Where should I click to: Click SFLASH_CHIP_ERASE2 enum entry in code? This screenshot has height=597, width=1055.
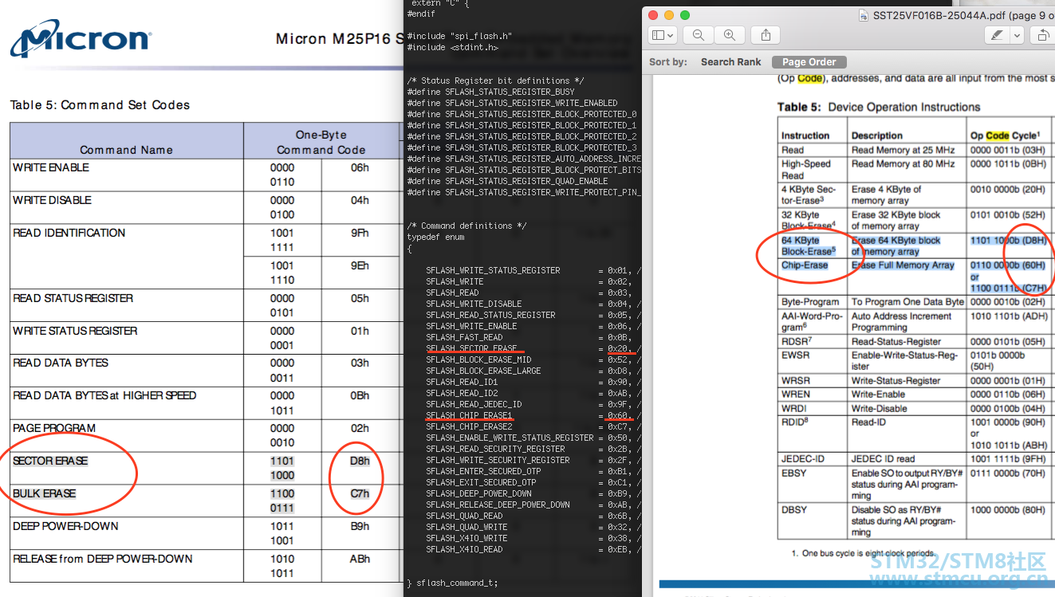coord(469,426)
